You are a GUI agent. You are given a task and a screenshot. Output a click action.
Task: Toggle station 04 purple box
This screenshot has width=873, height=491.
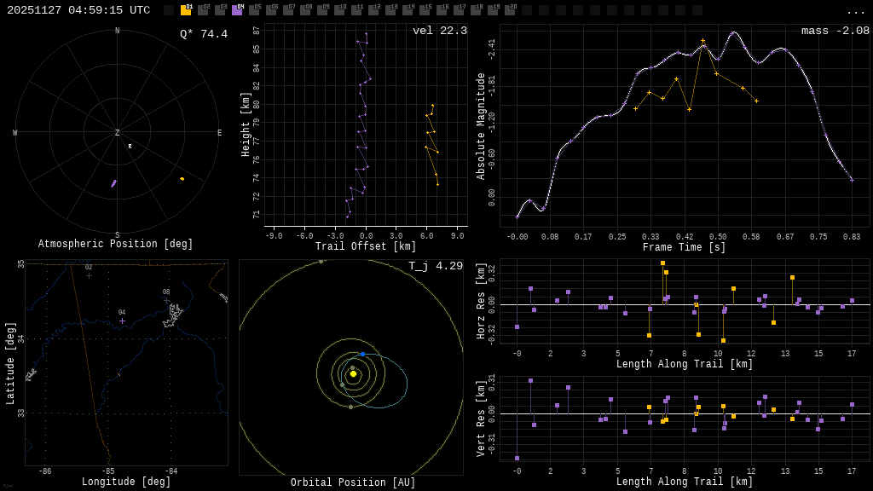[x=237, y=10]
